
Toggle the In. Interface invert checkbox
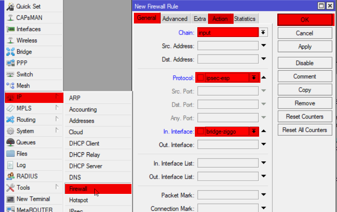tap(201, 131)
